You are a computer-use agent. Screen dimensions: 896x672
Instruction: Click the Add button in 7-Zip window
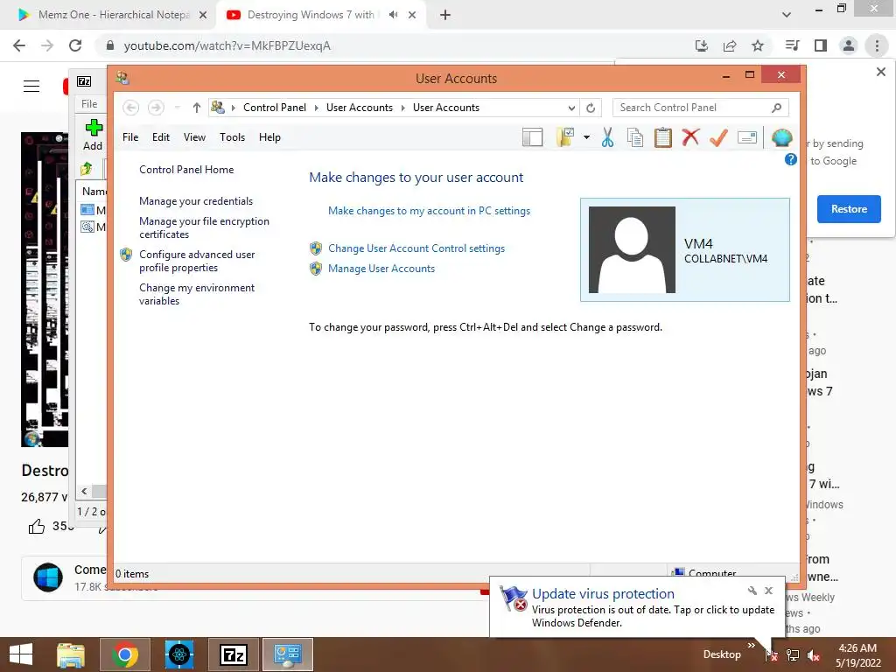pyautogui.click(x=93, y=135)
